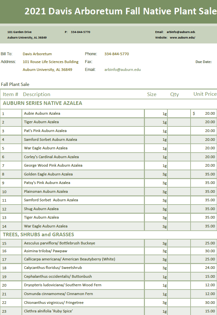Click the arbinfo@auburn.edu email link in Bill To section

tap(122, 70)
